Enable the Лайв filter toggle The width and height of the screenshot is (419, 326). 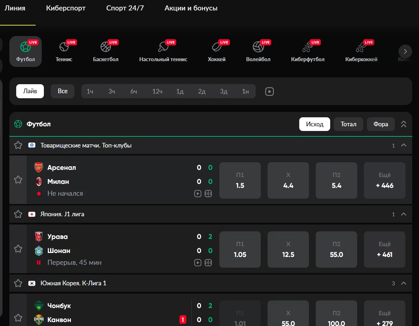[x=30, y=91]
